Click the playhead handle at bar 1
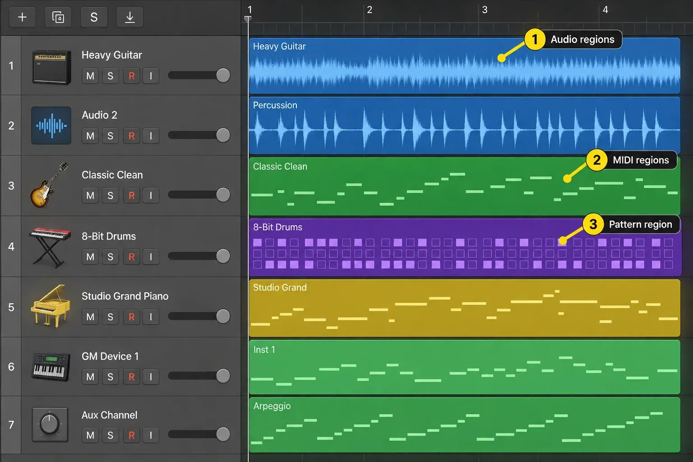Screen dimensions: 693x462 coord(248,19)
